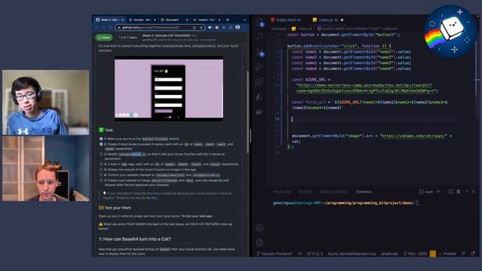The image size is (482, 271).
Task: Switch to the index.js editor tab
Action: tap(328, 20)
